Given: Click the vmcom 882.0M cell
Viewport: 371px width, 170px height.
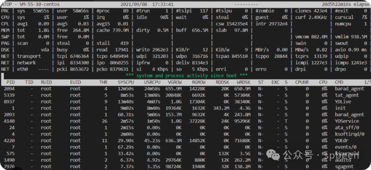Looking at the screenshot, I should 311,37.
